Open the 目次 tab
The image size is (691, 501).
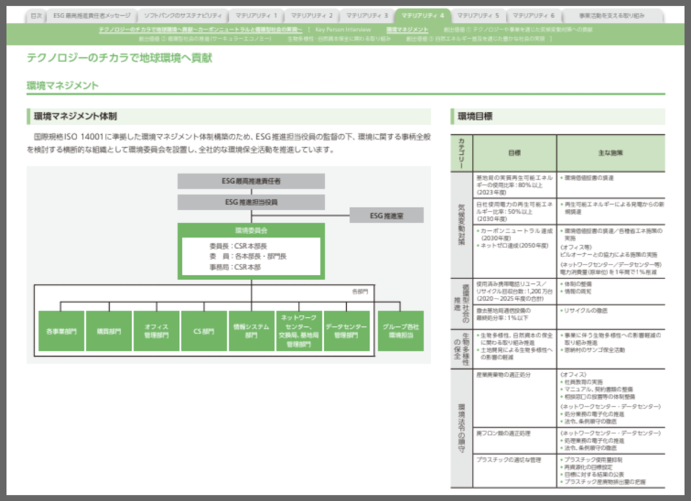[x=36, y=15]
